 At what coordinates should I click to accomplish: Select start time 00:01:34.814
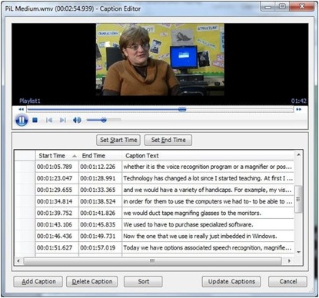coord(57,201)
